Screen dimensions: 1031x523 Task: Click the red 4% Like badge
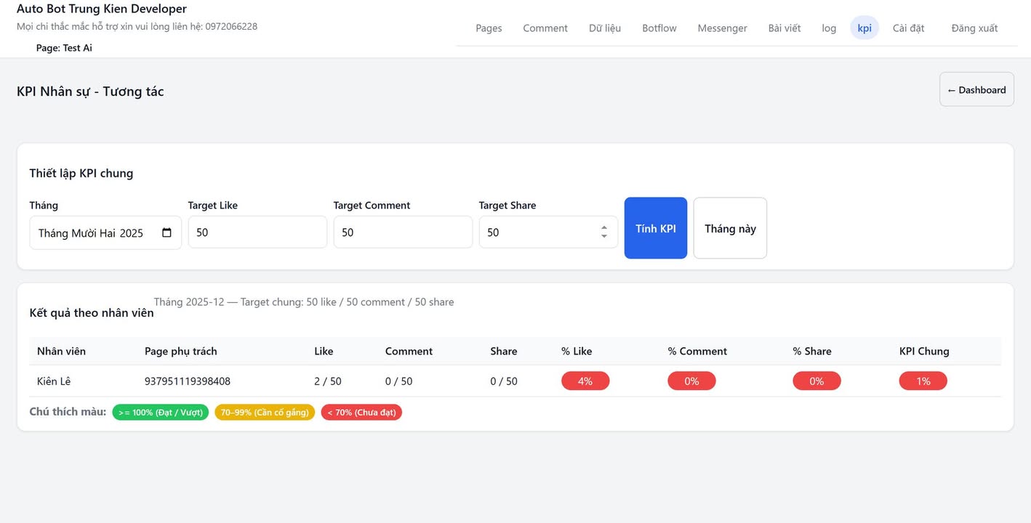585,381
